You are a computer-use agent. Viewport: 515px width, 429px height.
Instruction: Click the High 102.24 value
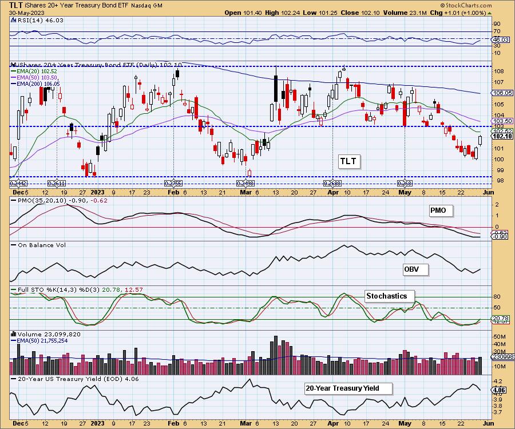coord(283,13)
